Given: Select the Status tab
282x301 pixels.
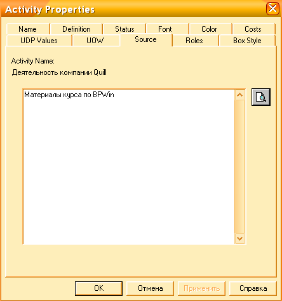Looking at the screenshot, I should (124, 29).
